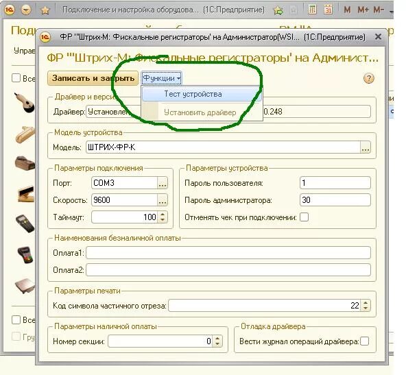The width and height of the screenshot is (406, 375).
Task: Click the Скорость field showing 9600
Action: 125,200
